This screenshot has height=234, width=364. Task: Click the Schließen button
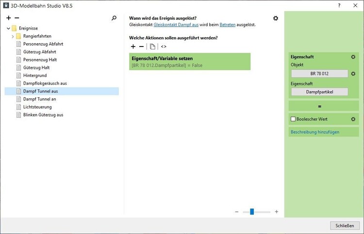[x=344, y=226]
